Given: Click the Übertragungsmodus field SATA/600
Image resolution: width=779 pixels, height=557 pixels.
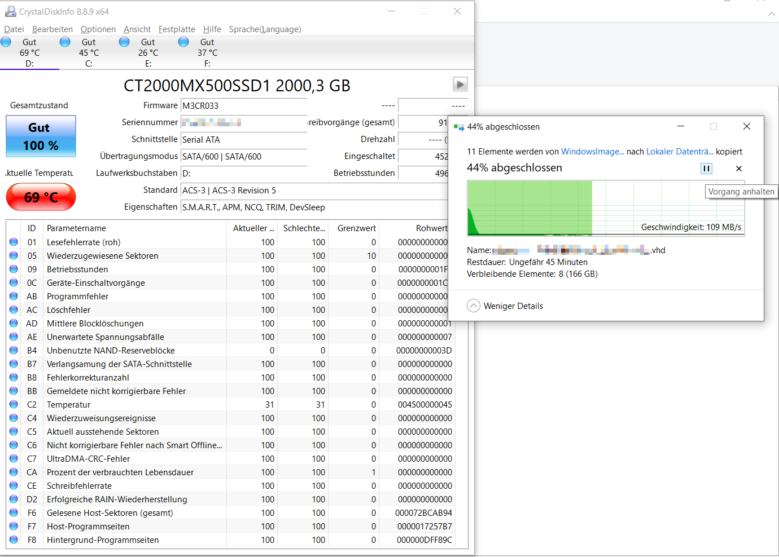Looking at the screenshot, I should point(244,156).
